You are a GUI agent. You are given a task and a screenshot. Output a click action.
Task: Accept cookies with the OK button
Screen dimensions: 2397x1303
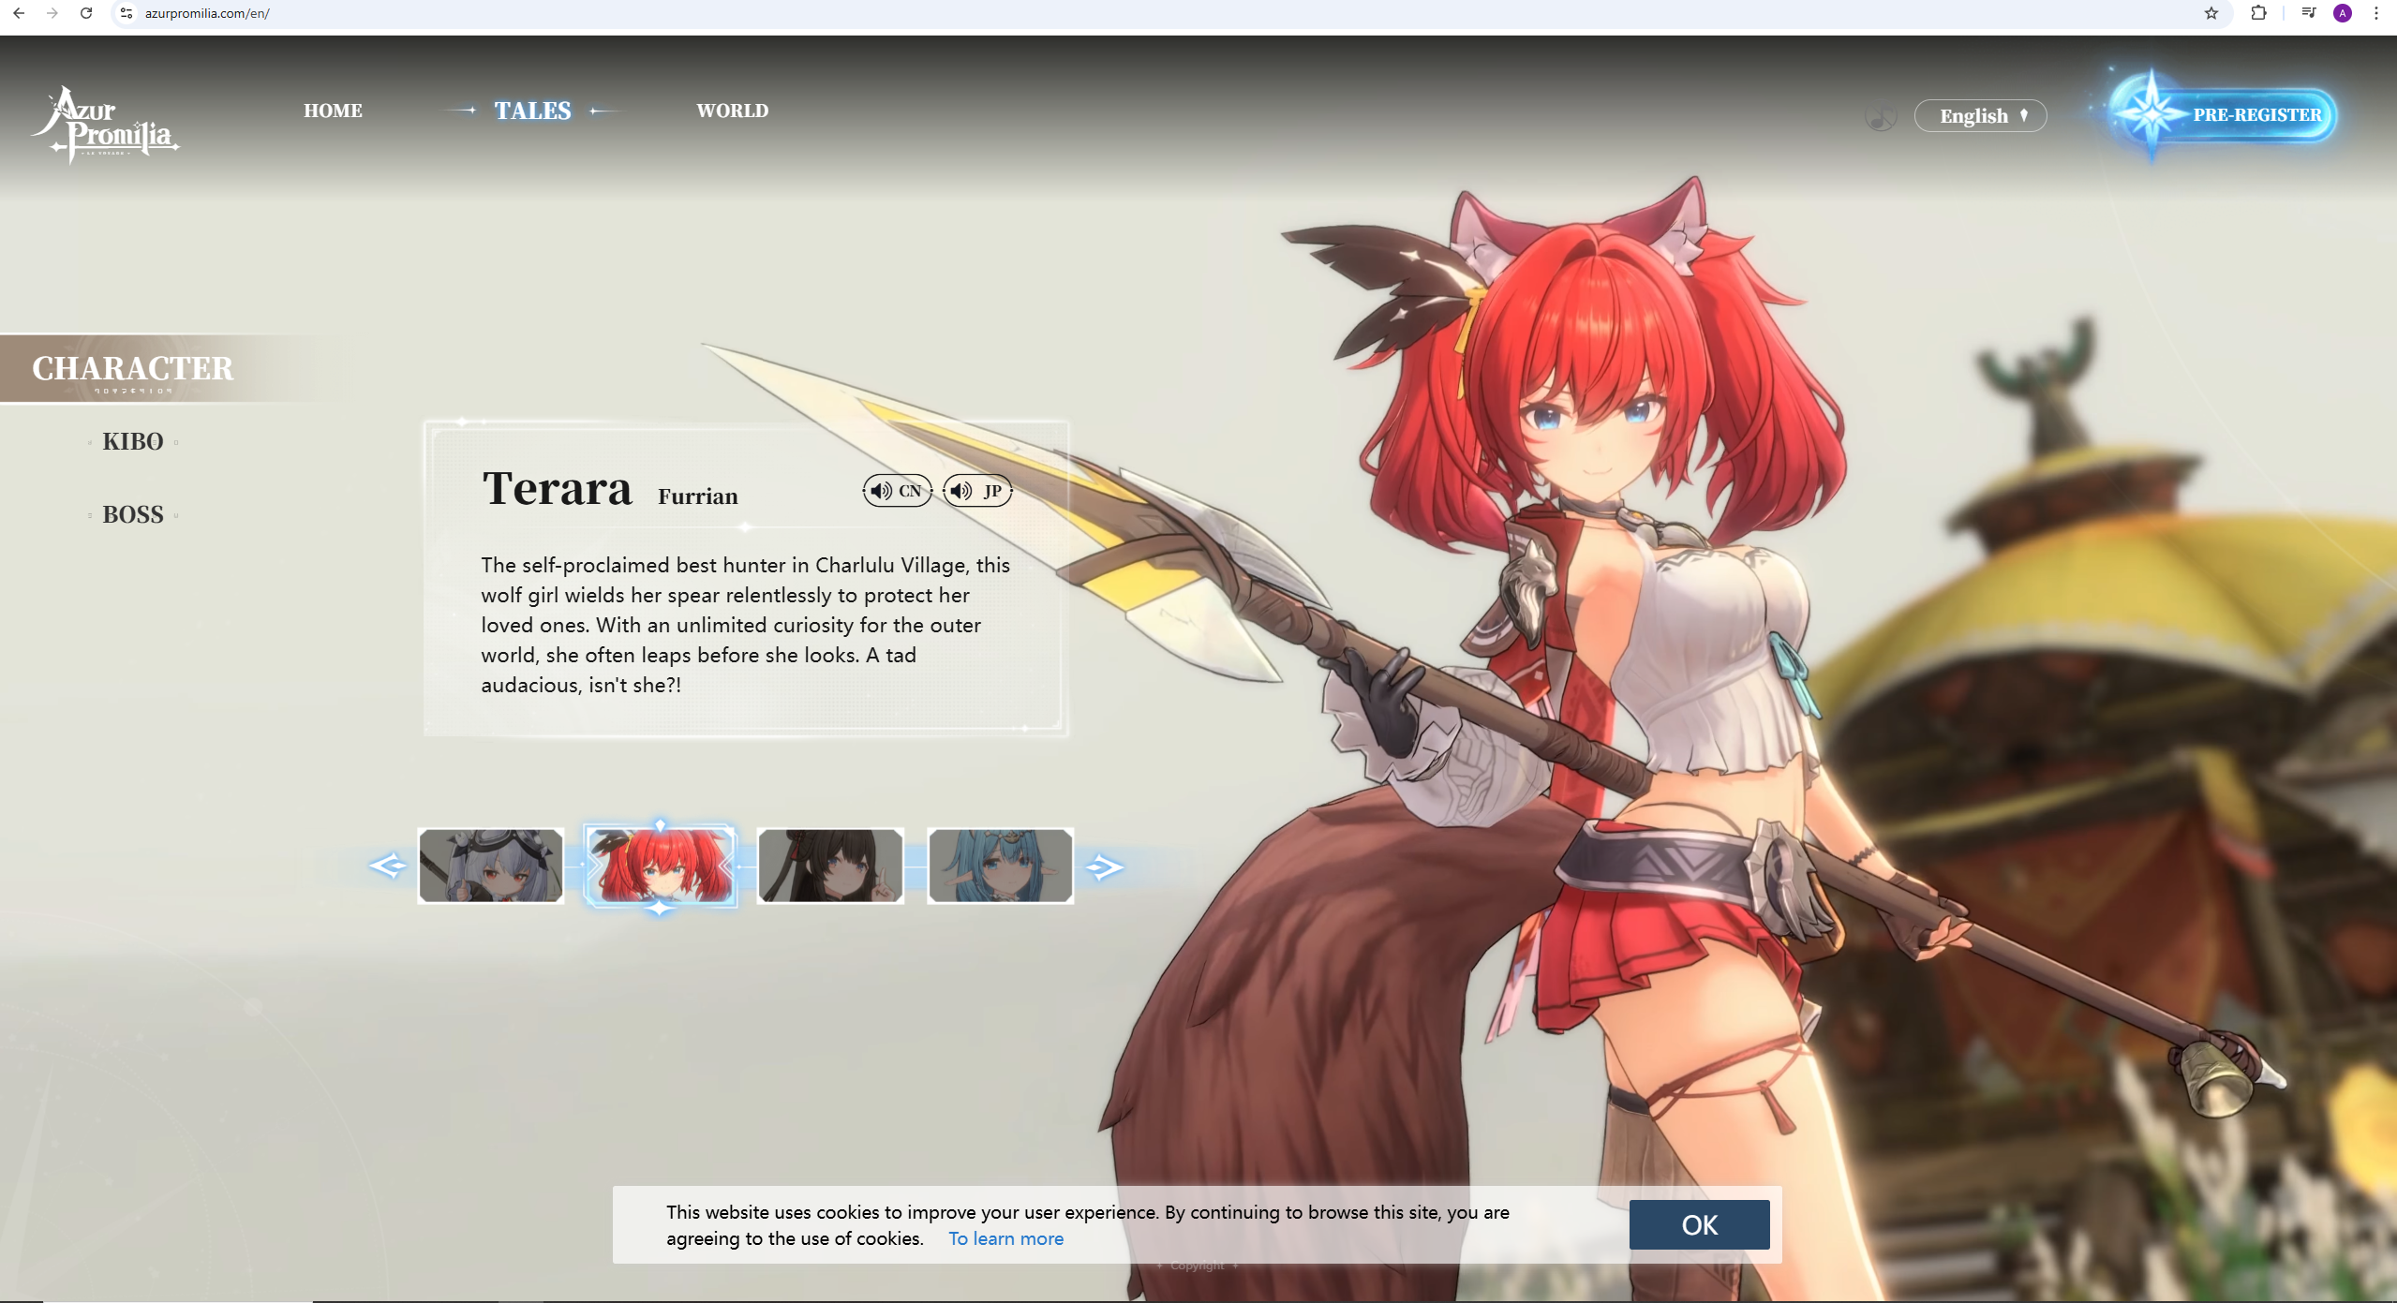click(1698, 1224)
